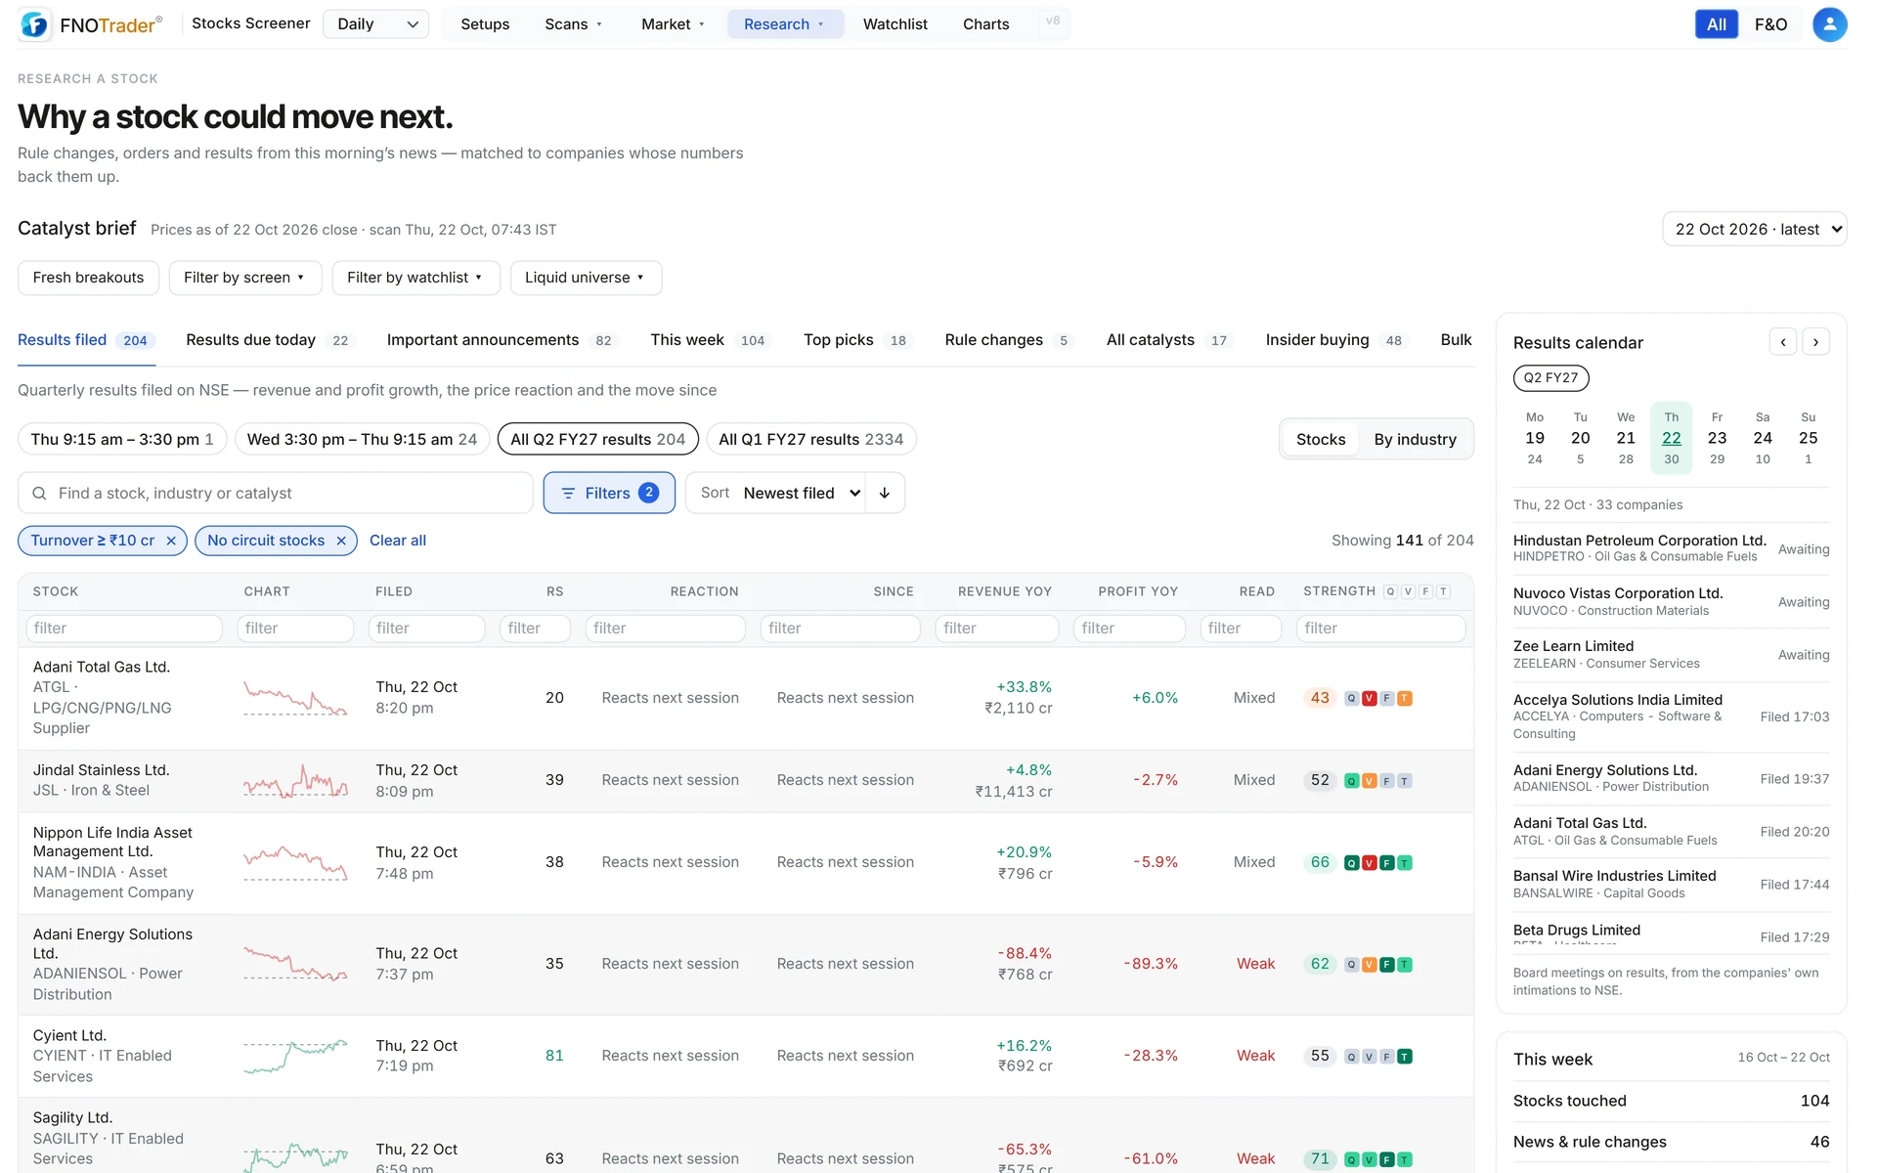
Task: Select By industry view toggle
Action: click(x=1415, y=440)
